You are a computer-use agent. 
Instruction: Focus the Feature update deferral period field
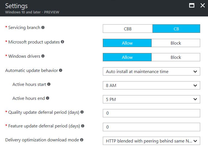[151, 127]
